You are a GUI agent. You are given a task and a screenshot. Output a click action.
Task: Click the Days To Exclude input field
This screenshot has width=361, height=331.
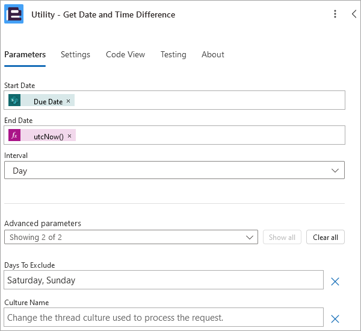[x=164, y=280]
